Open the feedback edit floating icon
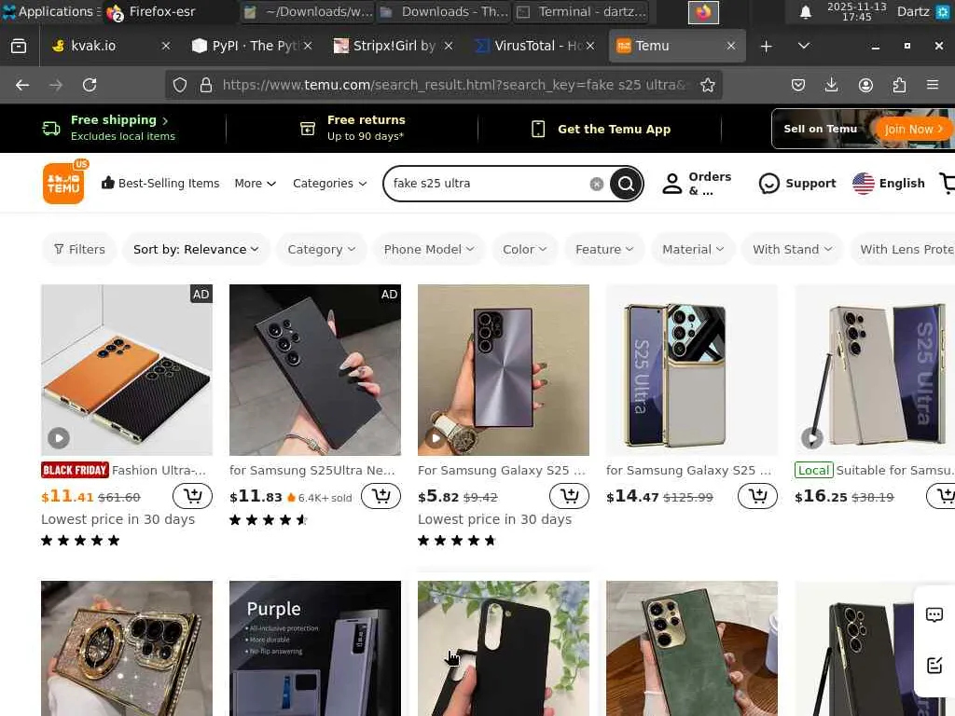 [934, 666]
